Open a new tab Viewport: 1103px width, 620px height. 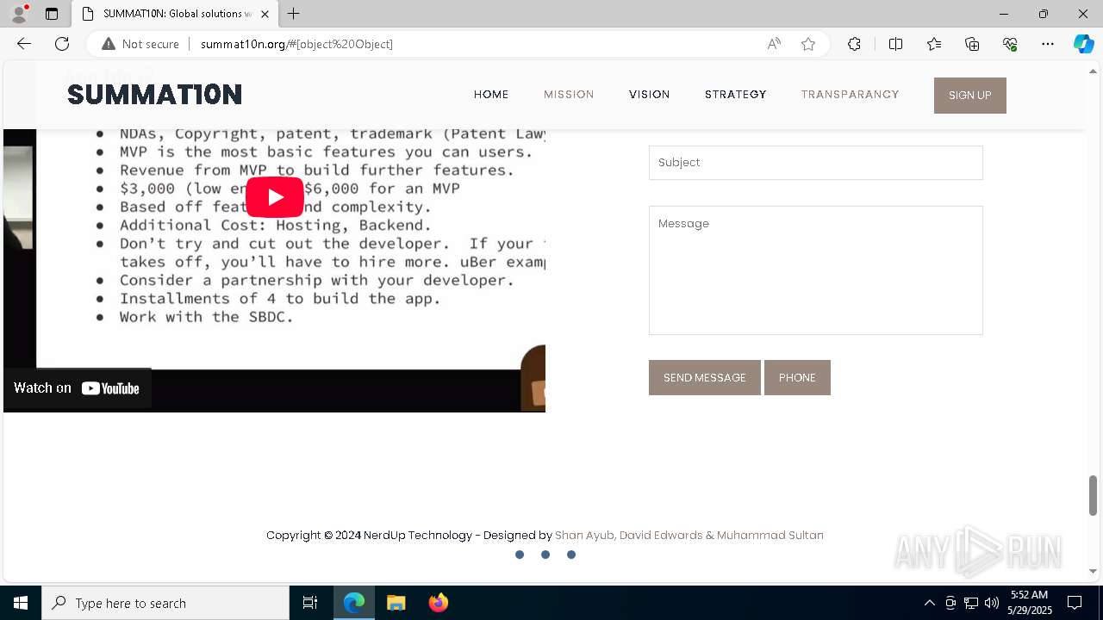[294, 14]
